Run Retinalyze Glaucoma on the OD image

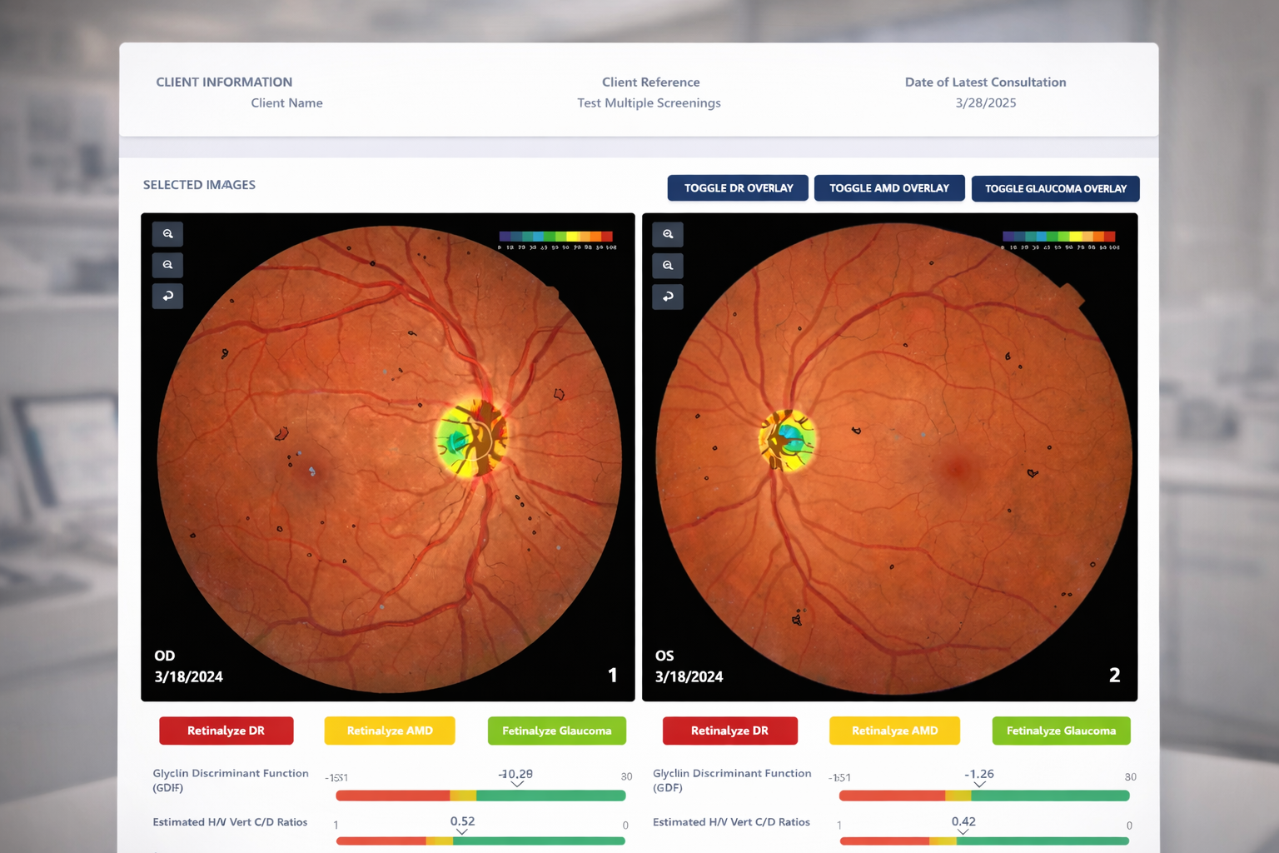click(556, 731)
